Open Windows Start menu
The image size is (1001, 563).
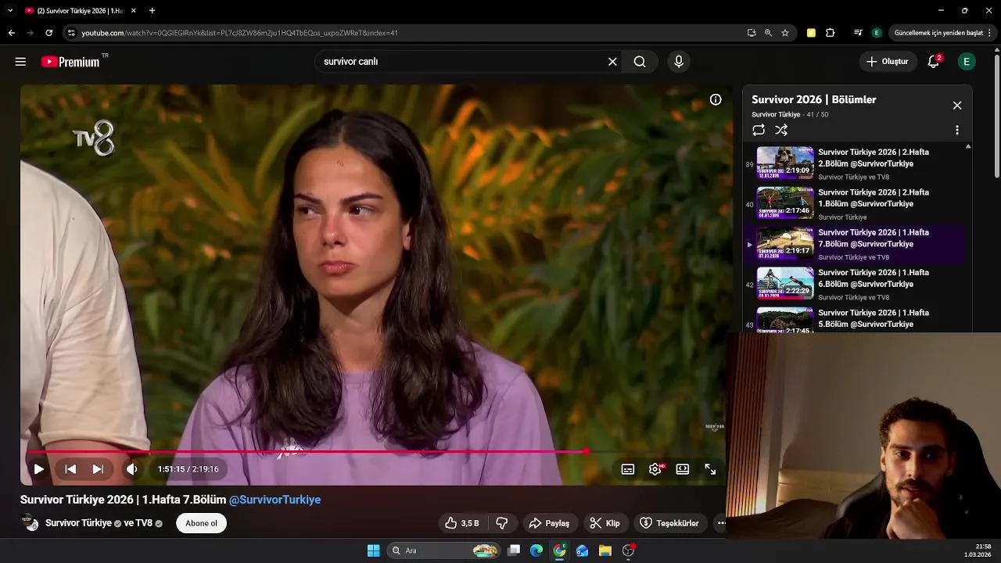tap(374, 550)
